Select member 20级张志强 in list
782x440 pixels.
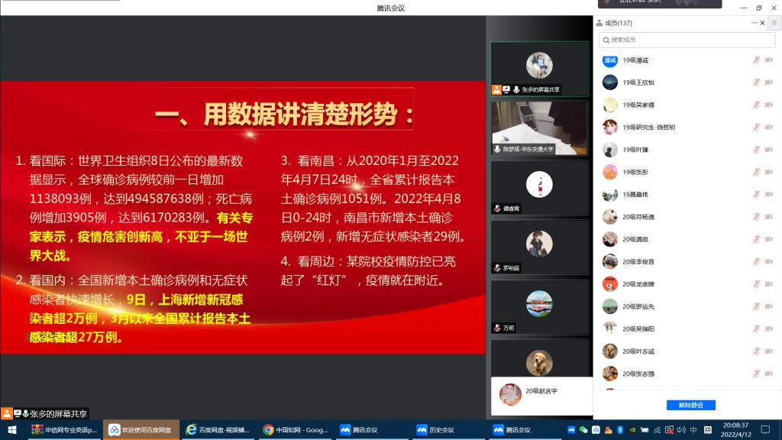[x=687, y=373]
